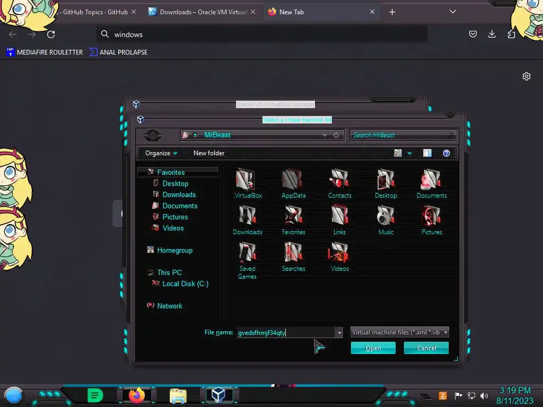Open New Tab personalize gear icon
The width and height of the screenshot is (543, 407).
527,76
